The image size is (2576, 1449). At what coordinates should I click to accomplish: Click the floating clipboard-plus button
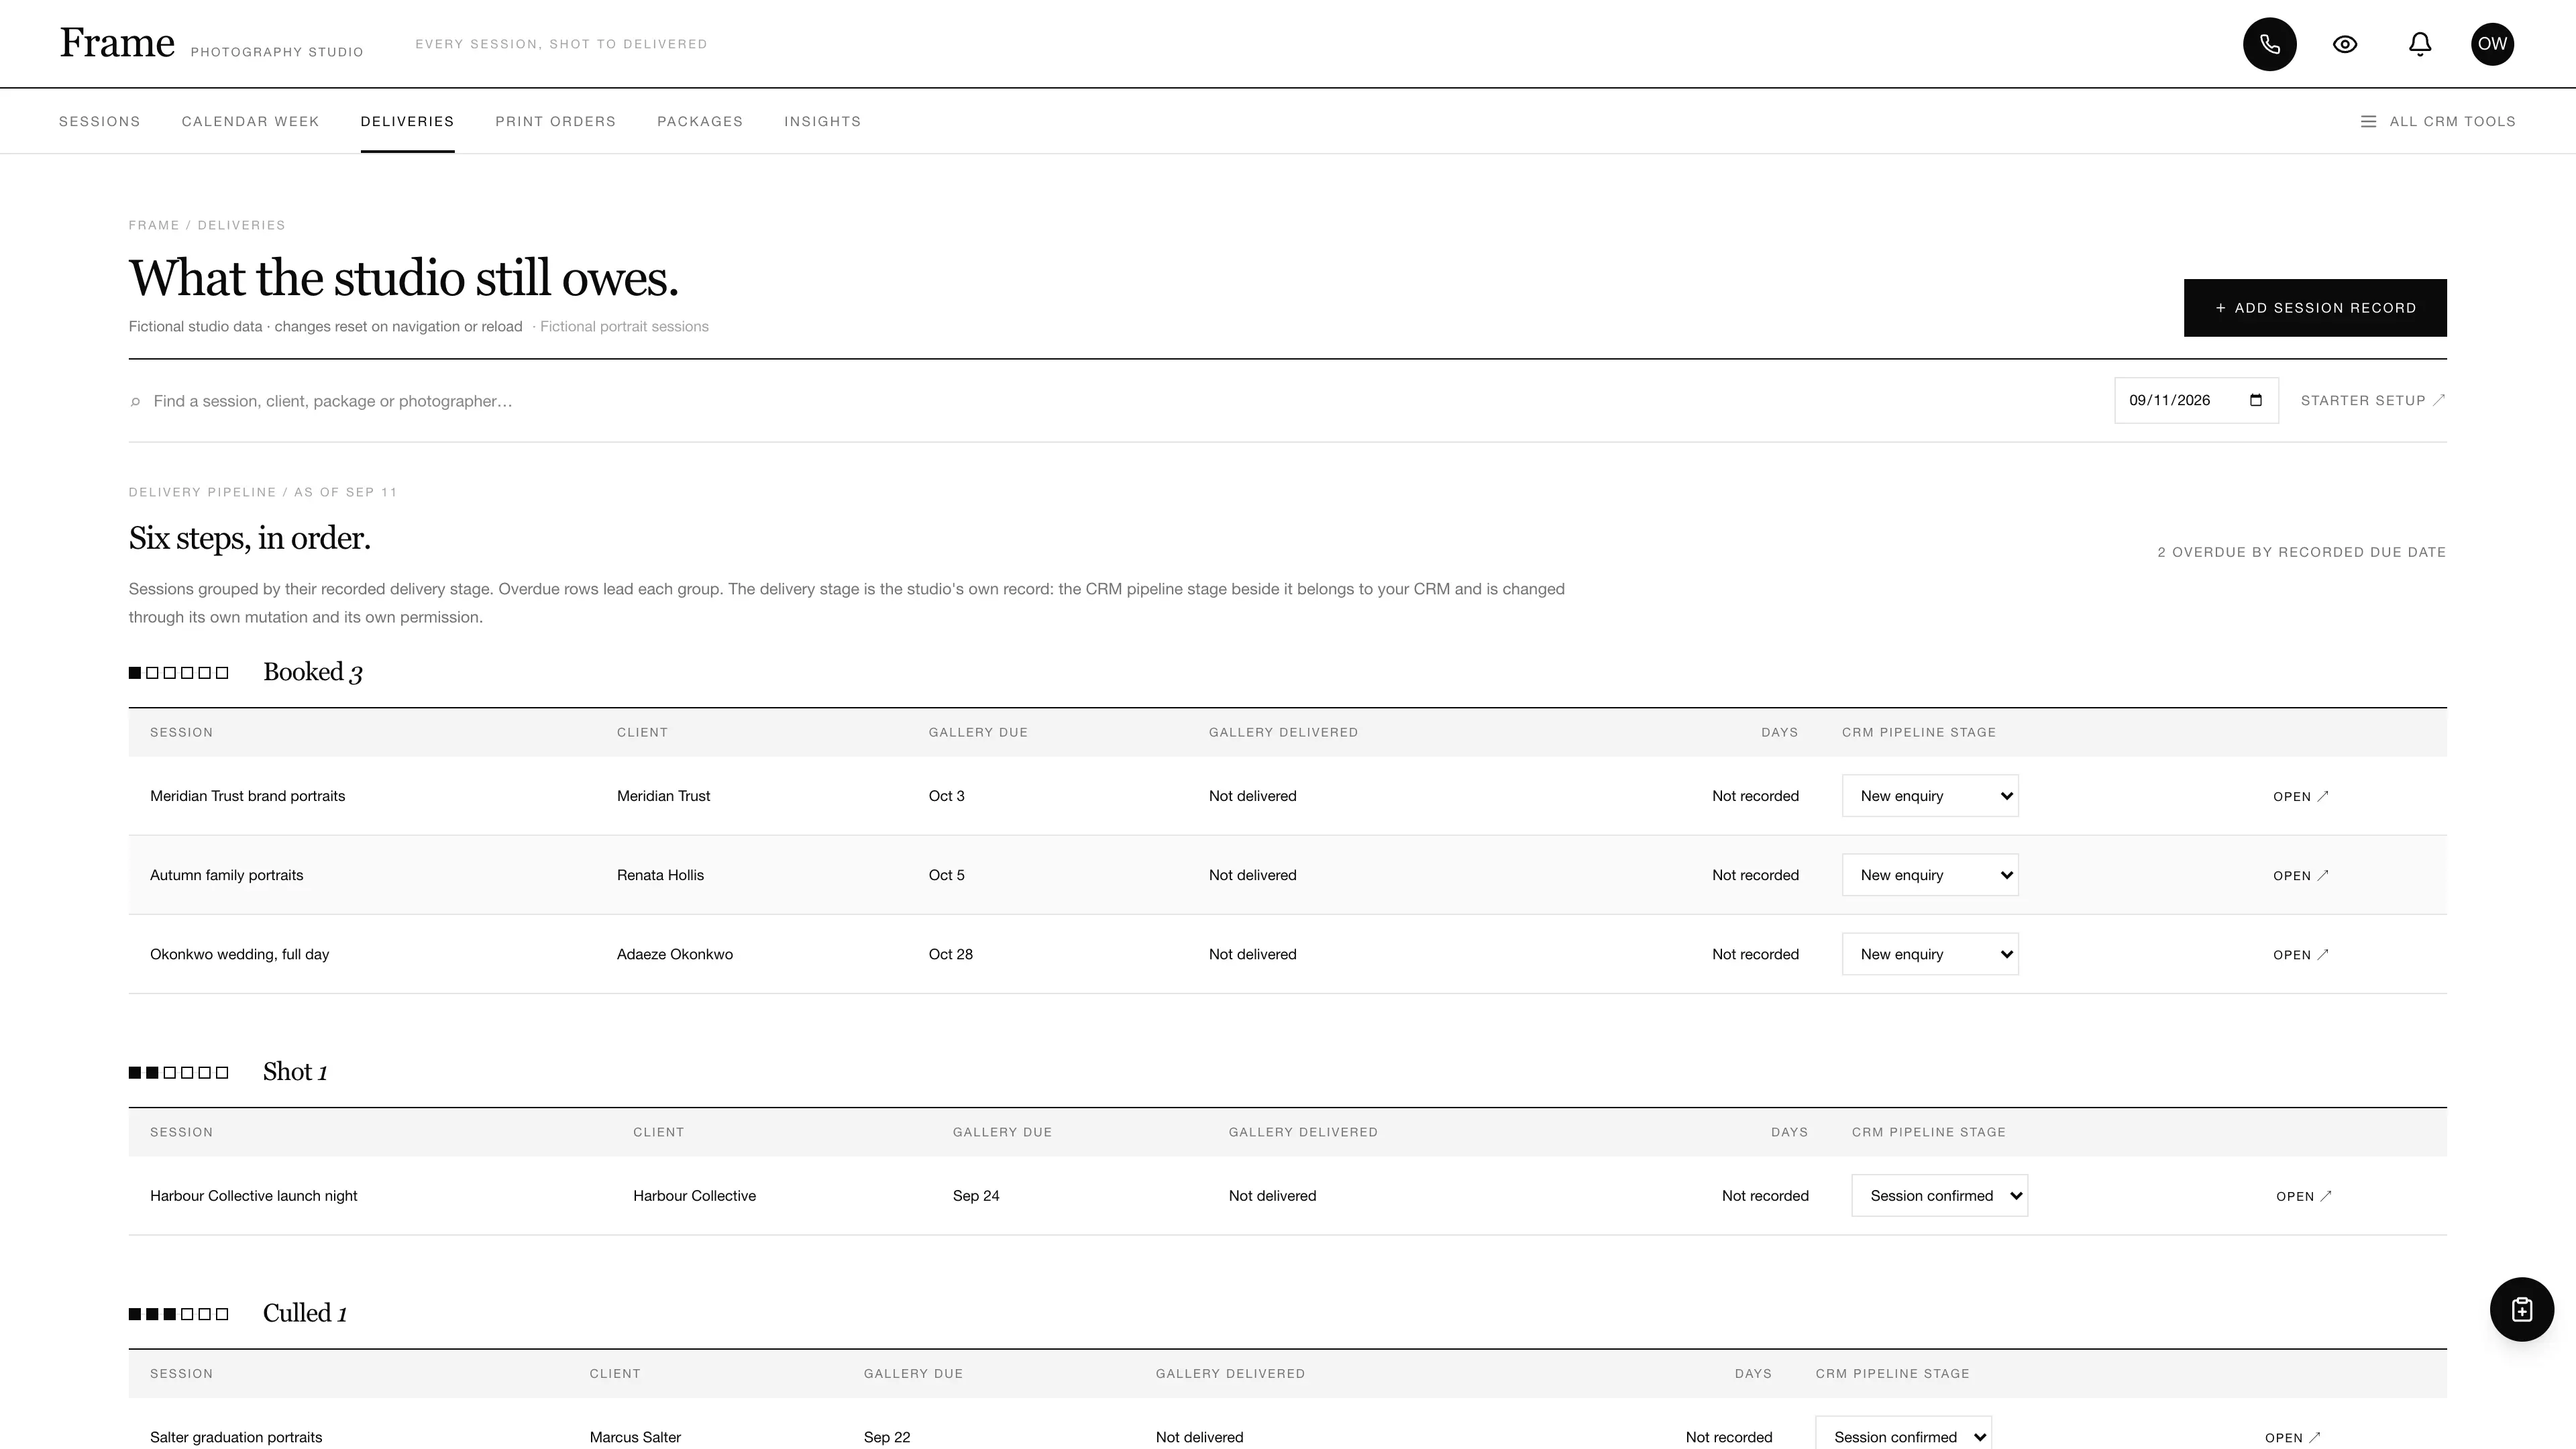2521,1309
